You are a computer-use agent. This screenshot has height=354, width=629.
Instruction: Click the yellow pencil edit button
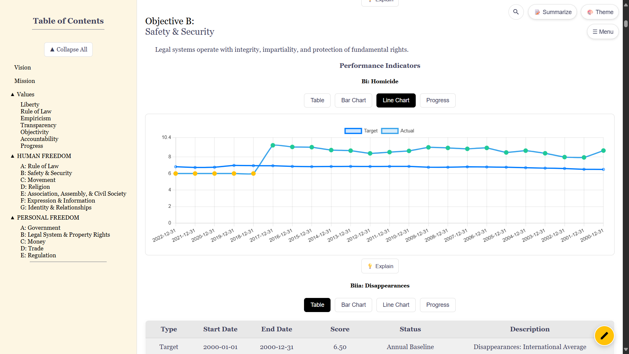tap(604, 336)
